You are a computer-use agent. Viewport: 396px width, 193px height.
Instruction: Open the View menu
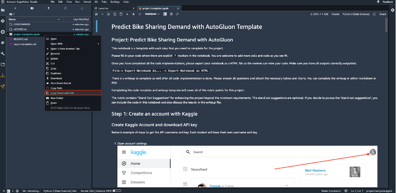(x=69, y=2)
